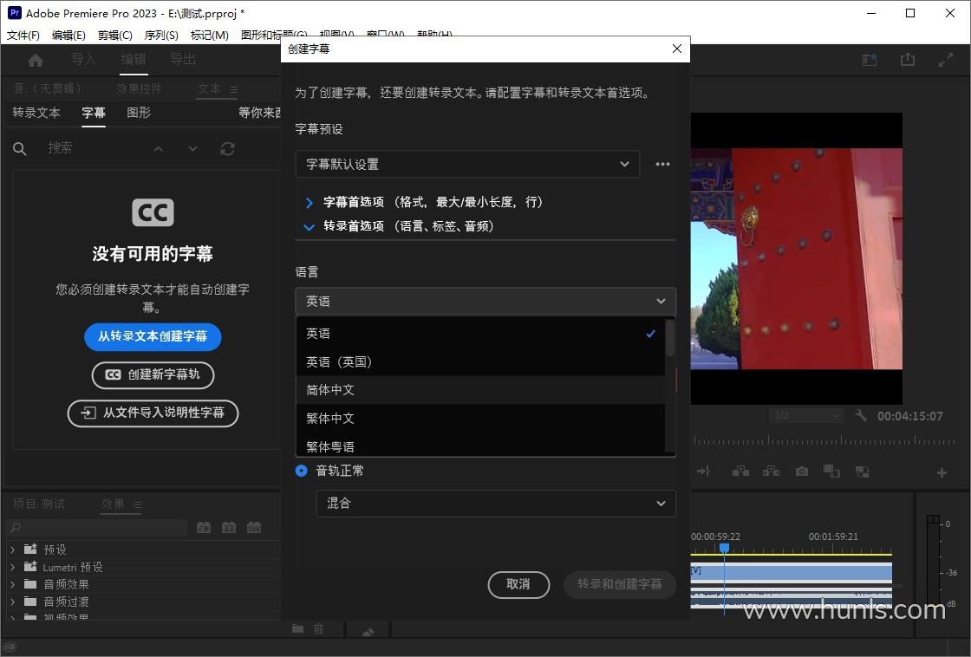The image size is (971, 657).
Task: Expand the 音频过渡 folder
Action: tap(12, 602)
